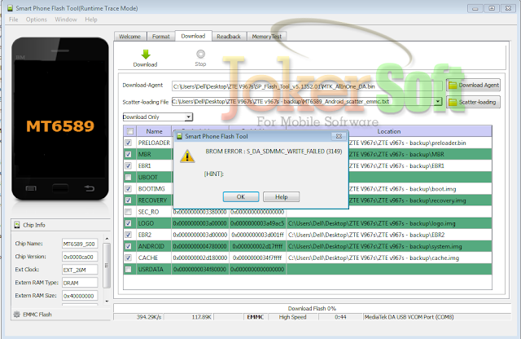
Task: Uncheck the PRELOADER checkbox
Action: 129,143
